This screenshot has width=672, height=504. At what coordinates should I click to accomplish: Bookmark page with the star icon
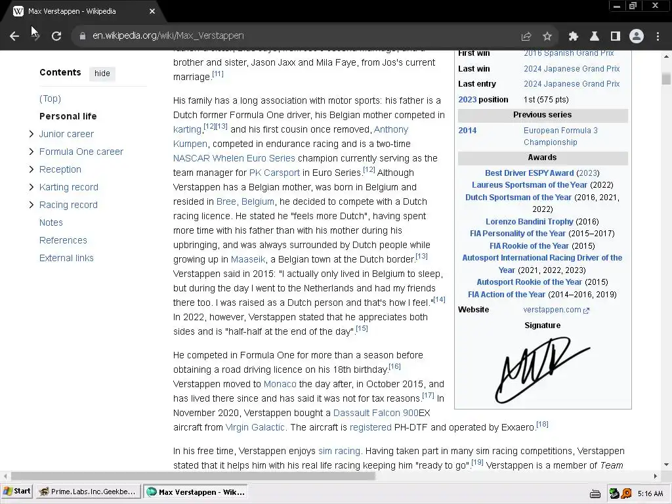click(547, 37)
